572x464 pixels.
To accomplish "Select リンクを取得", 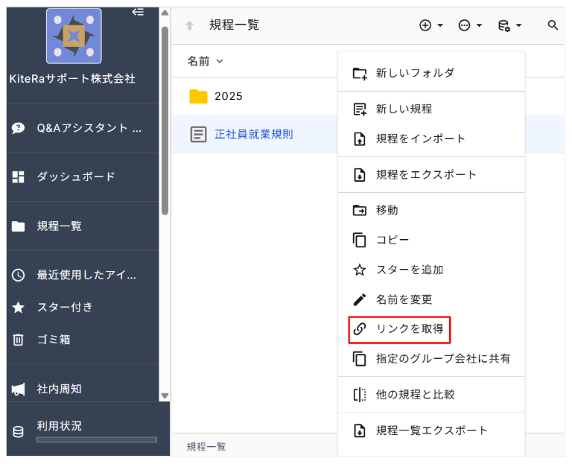I will coord(431,329).
